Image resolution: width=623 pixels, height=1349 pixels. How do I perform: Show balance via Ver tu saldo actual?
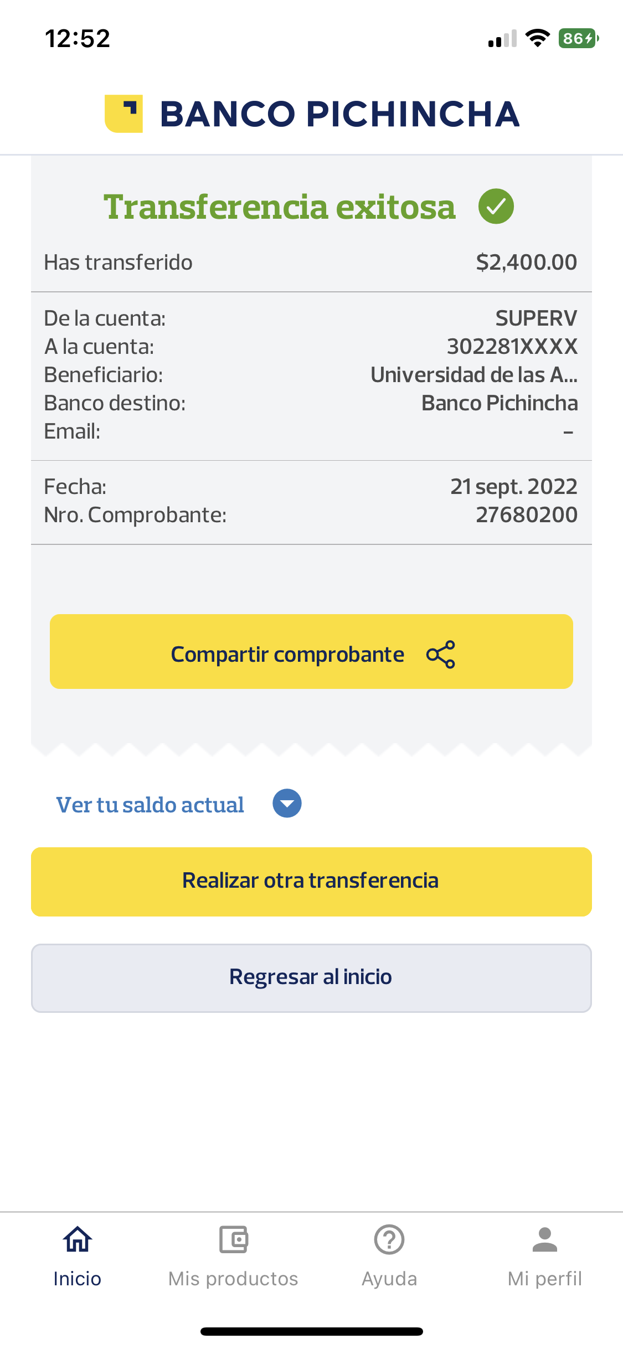[x=150, y=805]
